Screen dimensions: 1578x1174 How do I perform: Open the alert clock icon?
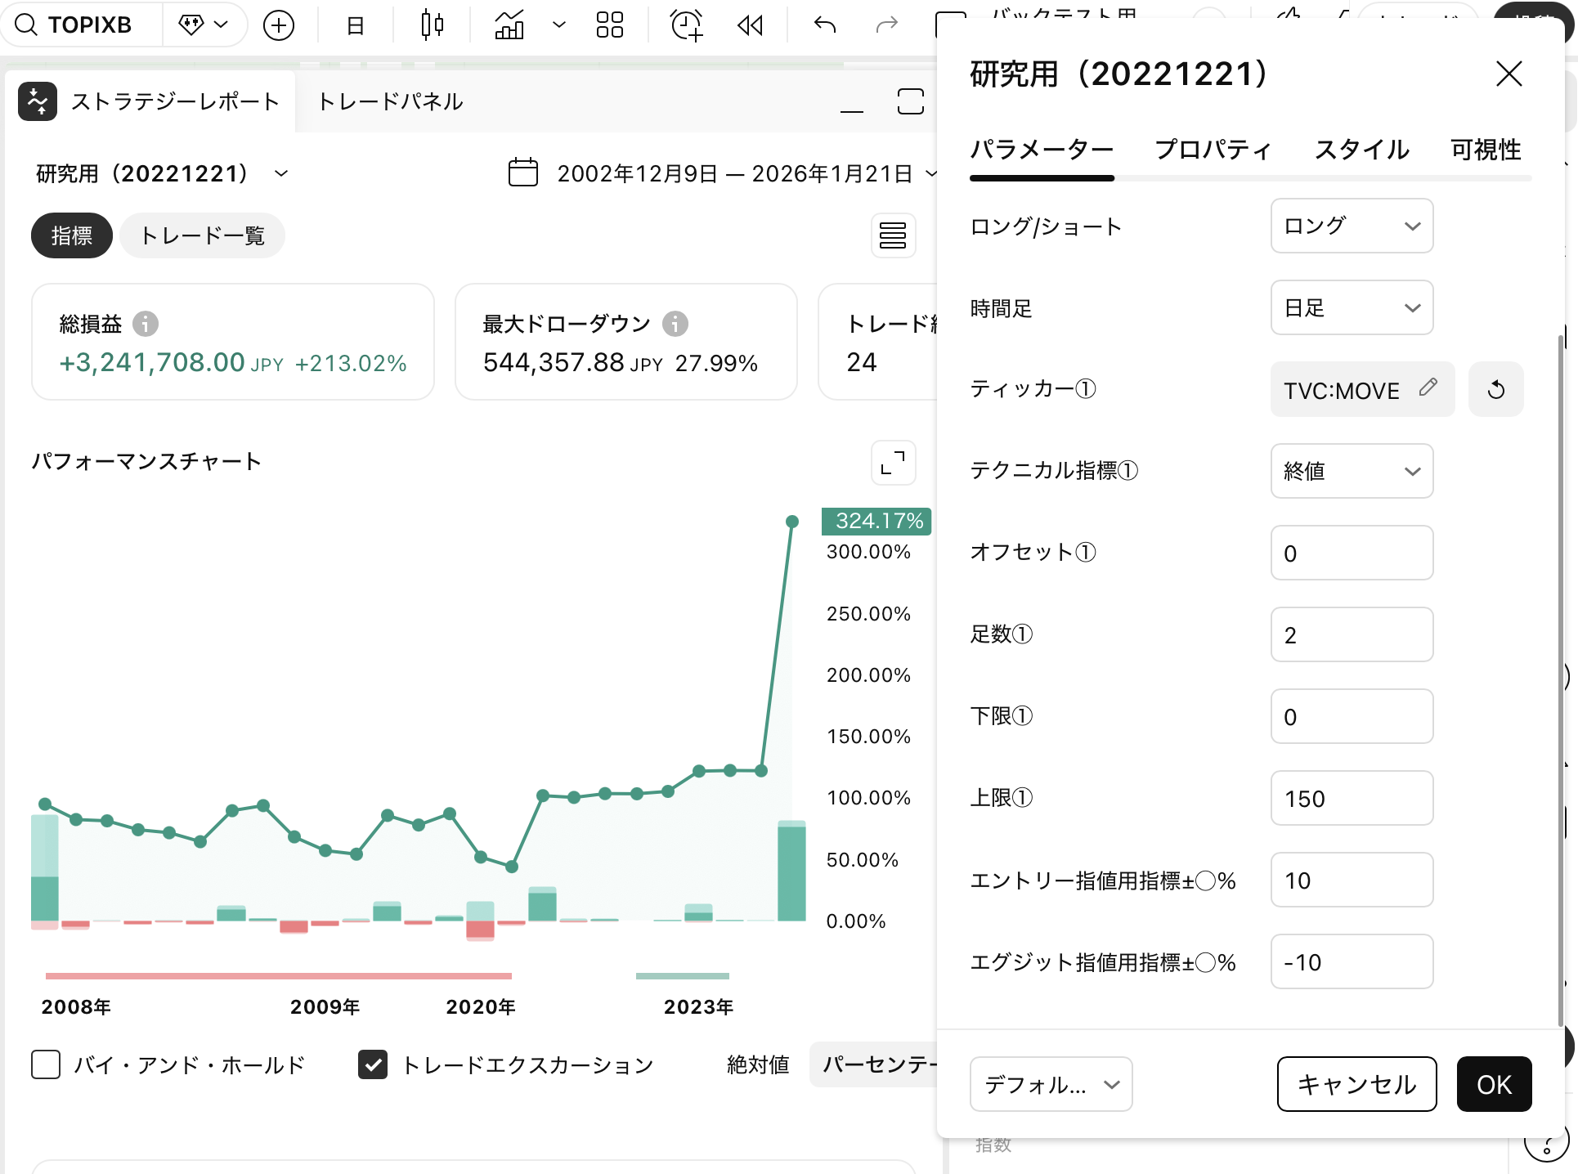coord(686,25)
